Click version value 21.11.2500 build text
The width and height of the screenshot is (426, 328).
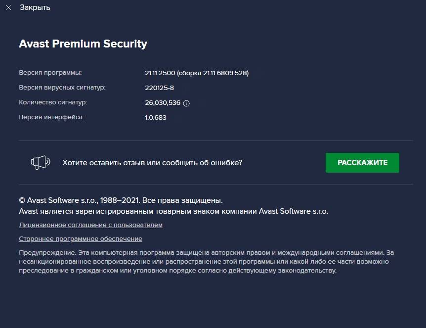pos(197,73)
